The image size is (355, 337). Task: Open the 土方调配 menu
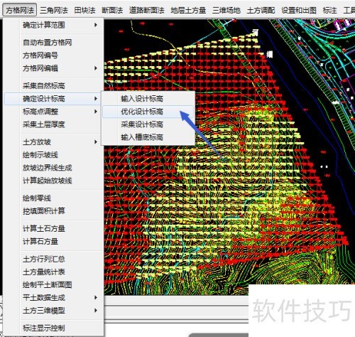[x=261, y=10]
